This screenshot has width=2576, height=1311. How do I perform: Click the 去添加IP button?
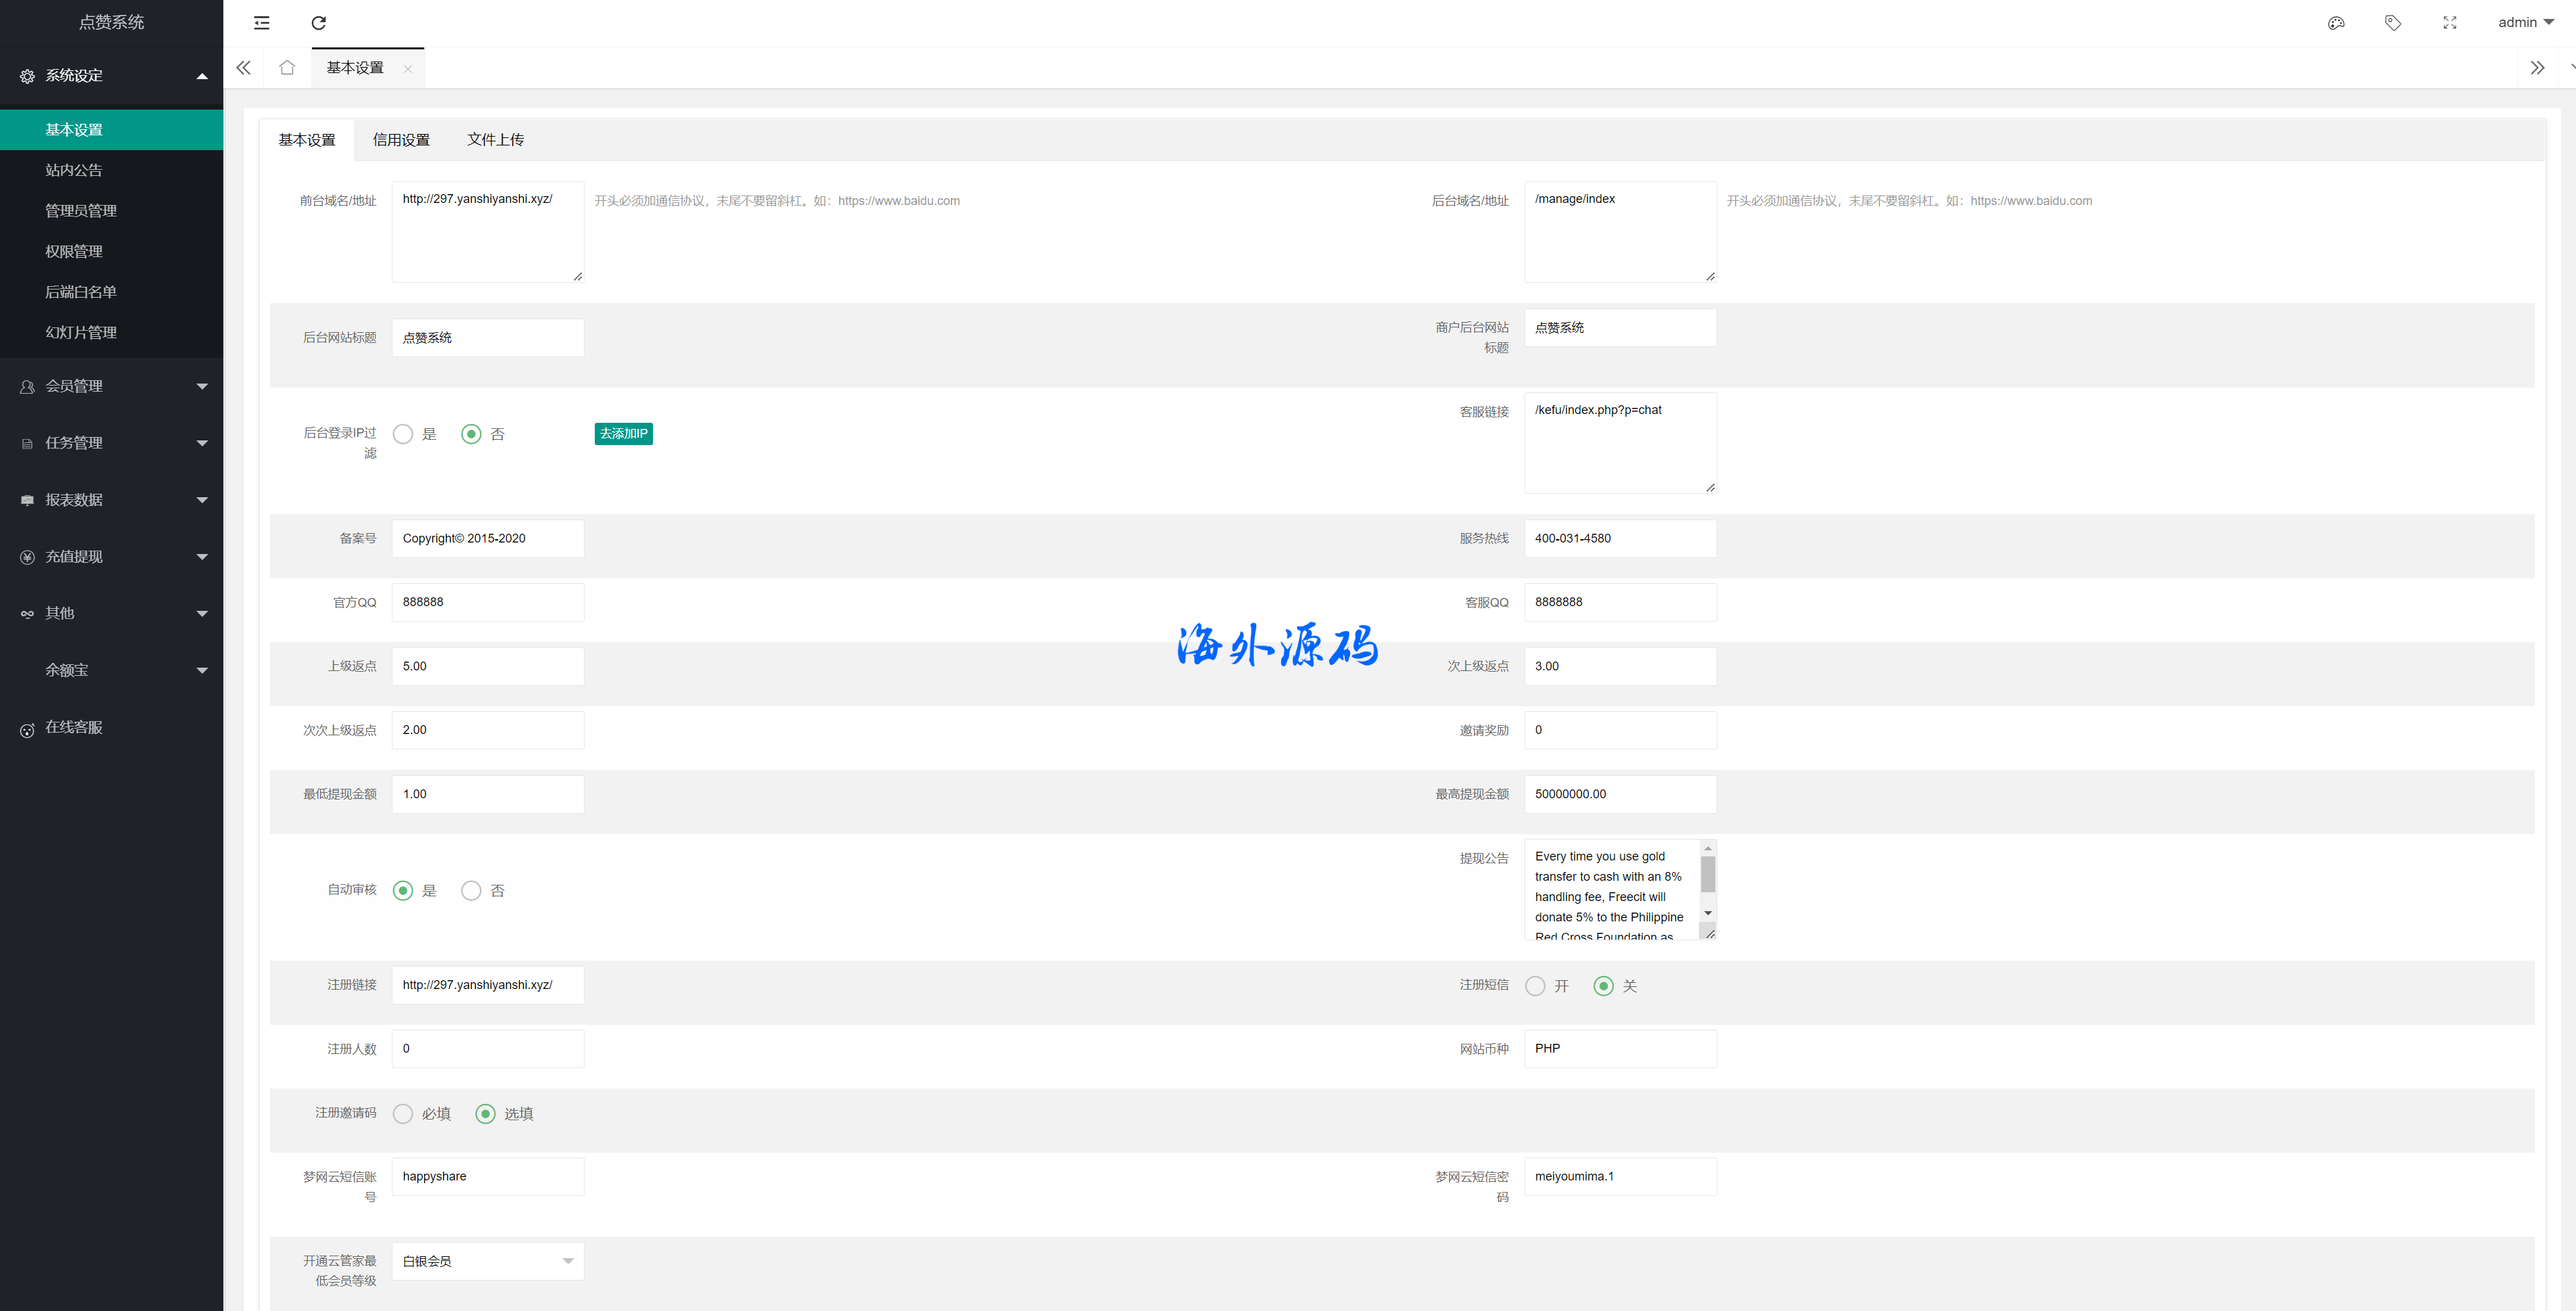[623, 434]
